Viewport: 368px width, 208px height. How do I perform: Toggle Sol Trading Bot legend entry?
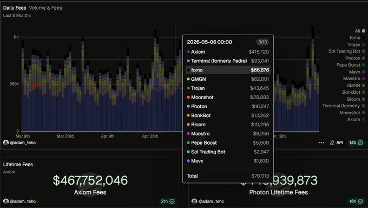coord(347,51)
